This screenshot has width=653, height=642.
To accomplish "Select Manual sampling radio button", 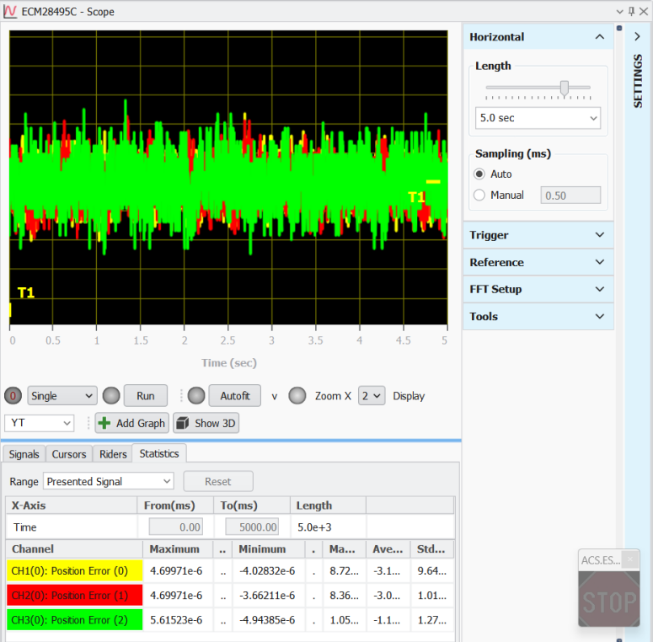I will [480, 195].
